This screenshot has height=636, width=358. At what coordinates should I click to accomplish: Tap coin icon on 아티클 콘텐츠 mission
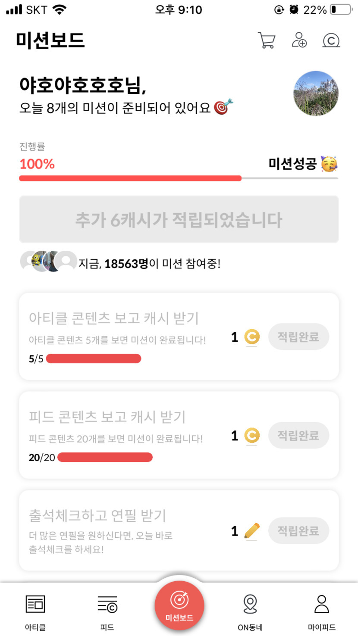pyautogui.click(x=252, y=337)
